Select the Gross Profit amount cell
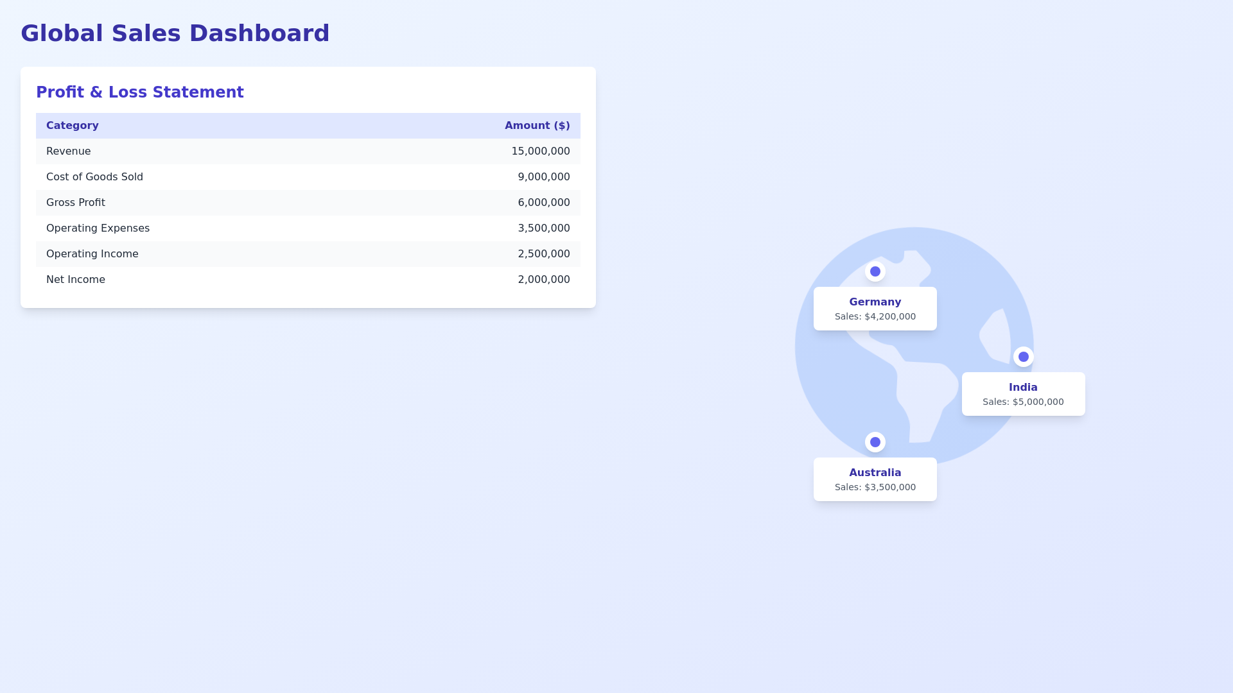This screenshot has width=1233, height=693. click(543, 202)
